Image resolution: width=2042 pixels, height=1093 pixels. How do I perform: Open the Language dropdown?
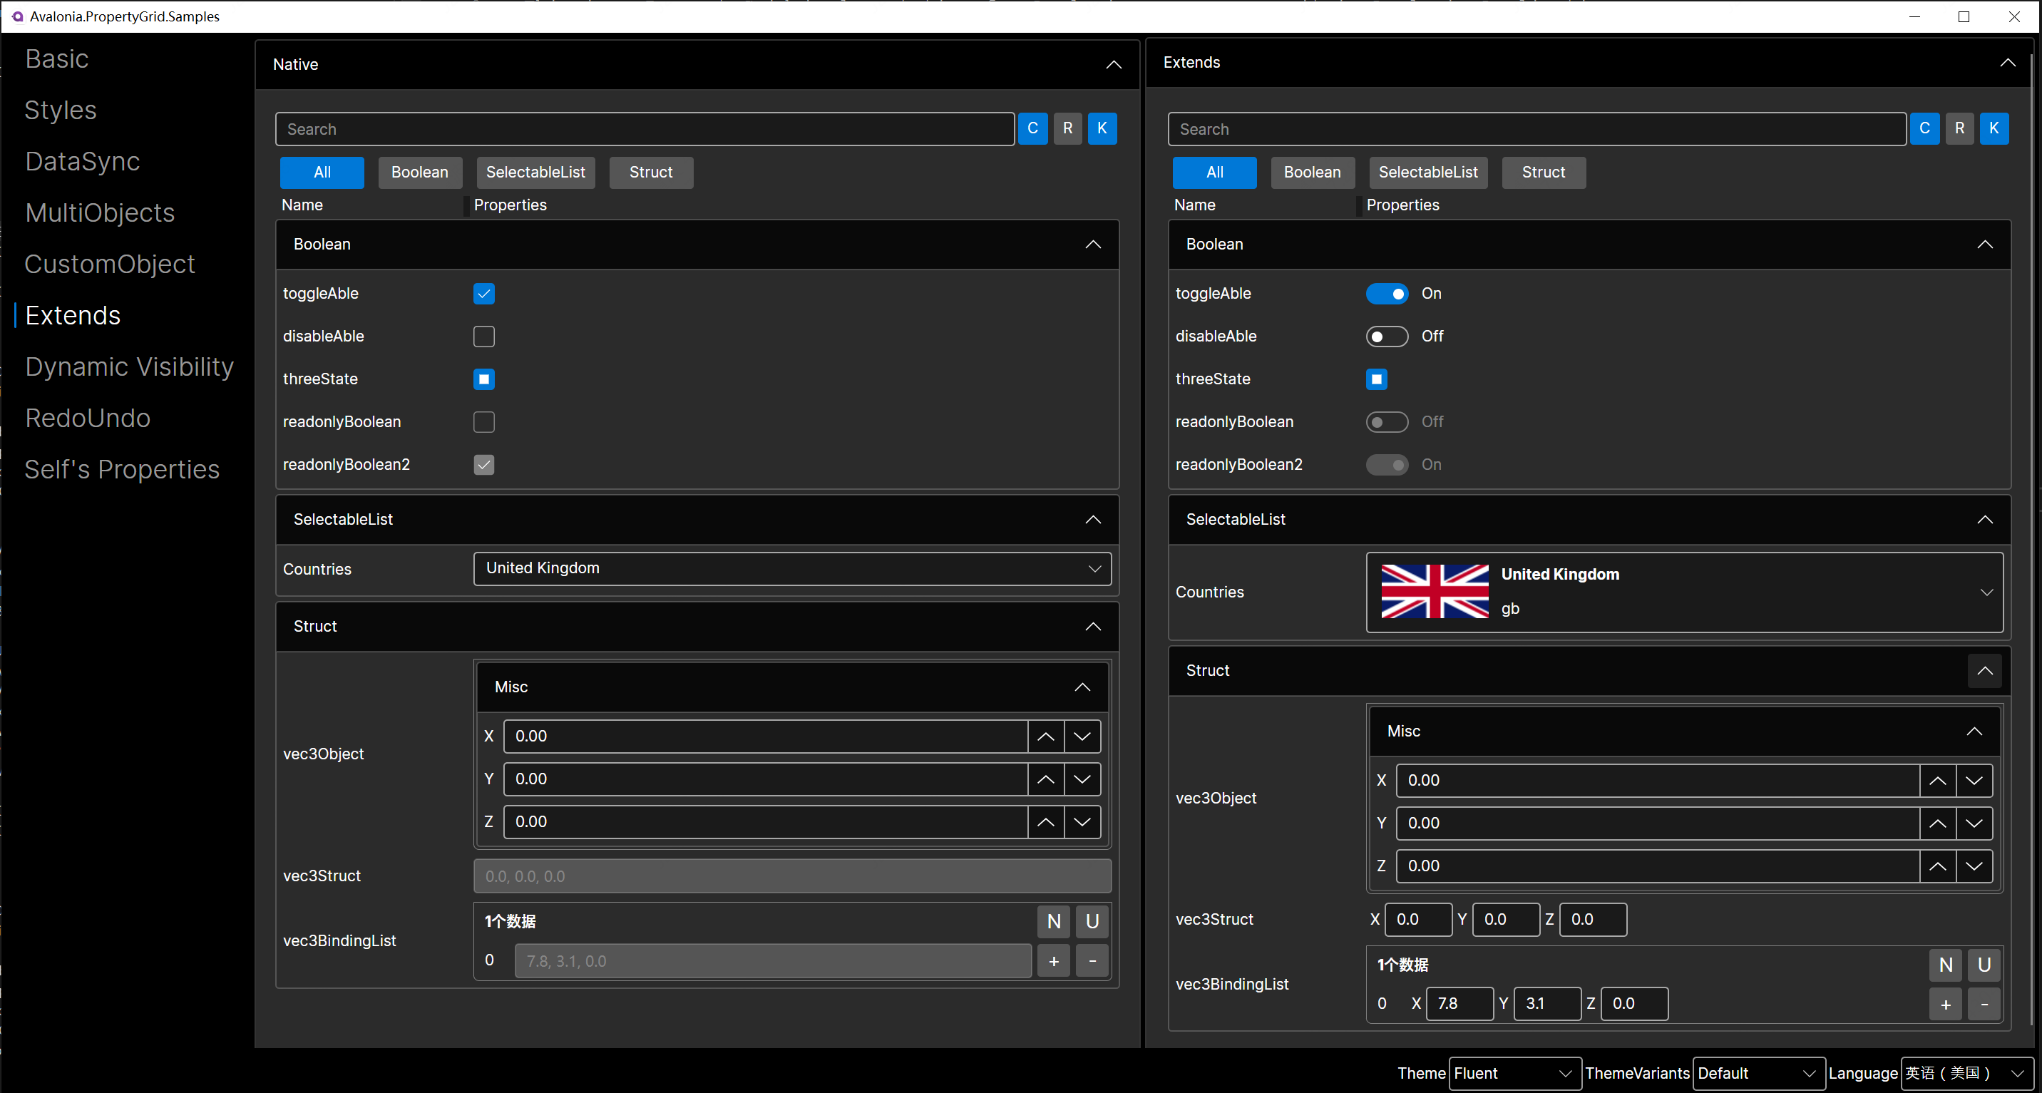click(1966, 1072)
